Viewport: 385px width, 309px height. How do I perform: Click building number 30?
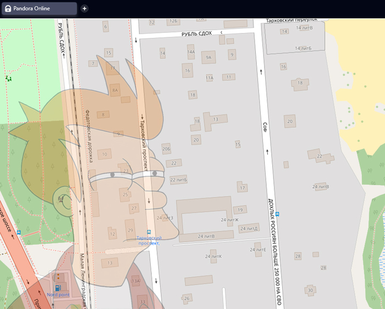click(x=310, y=290)
